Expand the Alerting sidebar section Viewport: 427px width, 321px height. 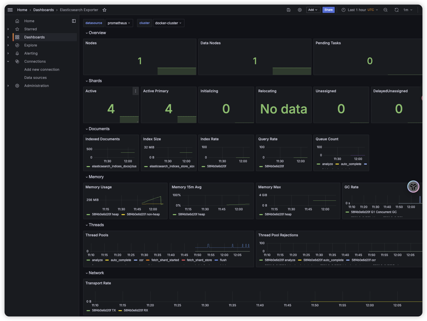click(8, 53)
